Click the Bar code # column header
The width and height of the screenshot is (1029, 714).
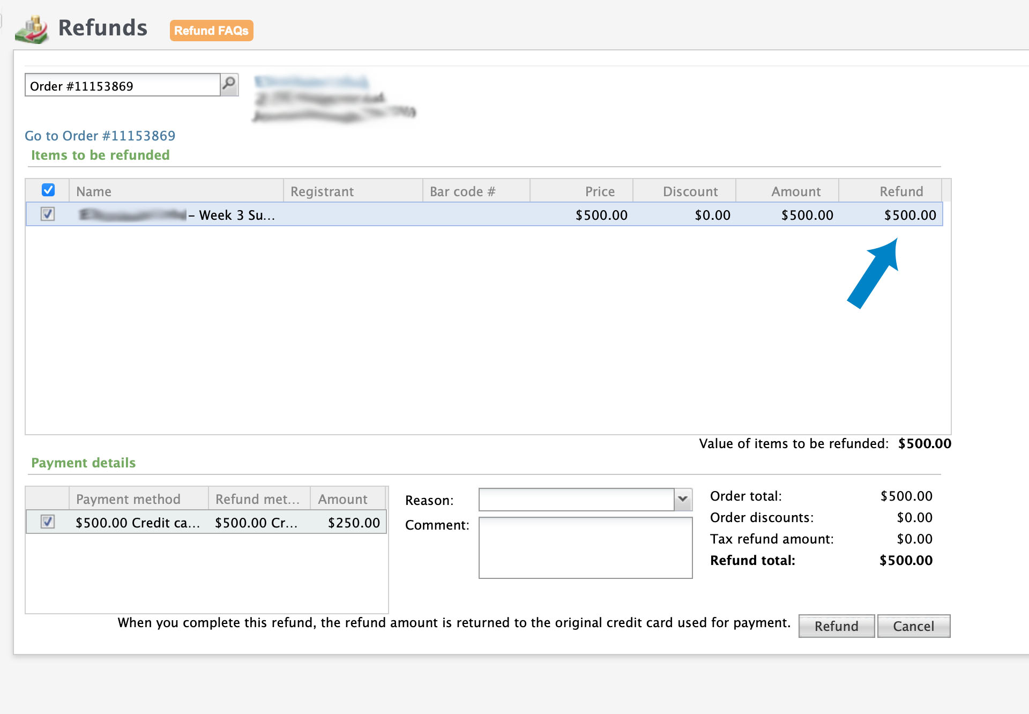point(476,191)
